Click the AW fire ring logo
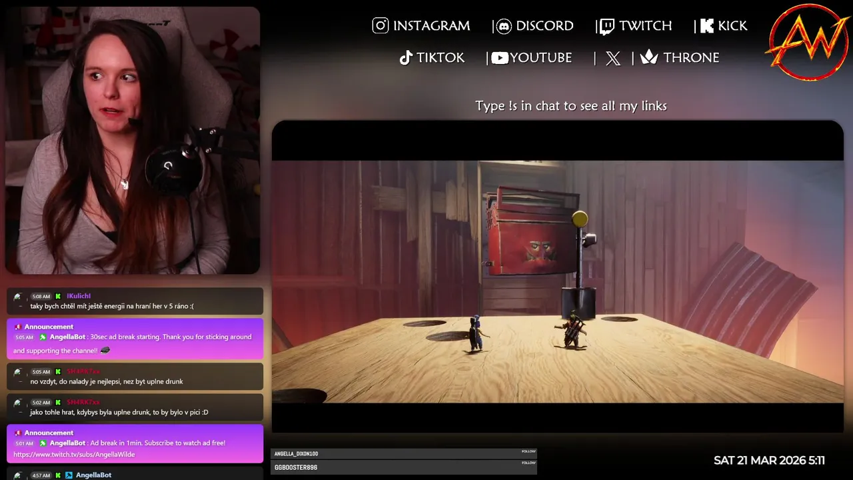This screenshot has height=480, width=853. coord(808,42)
